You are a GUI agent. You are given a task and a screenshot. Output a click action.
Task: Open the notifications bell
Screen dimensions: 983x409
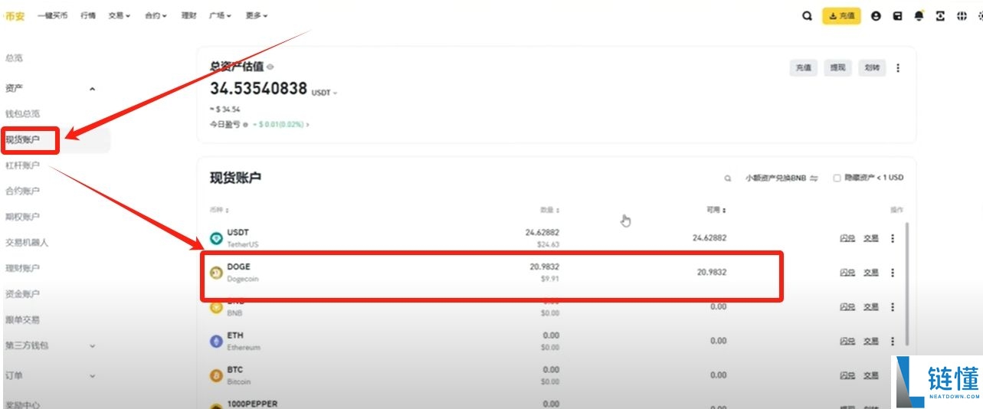(x=919, y=15)
